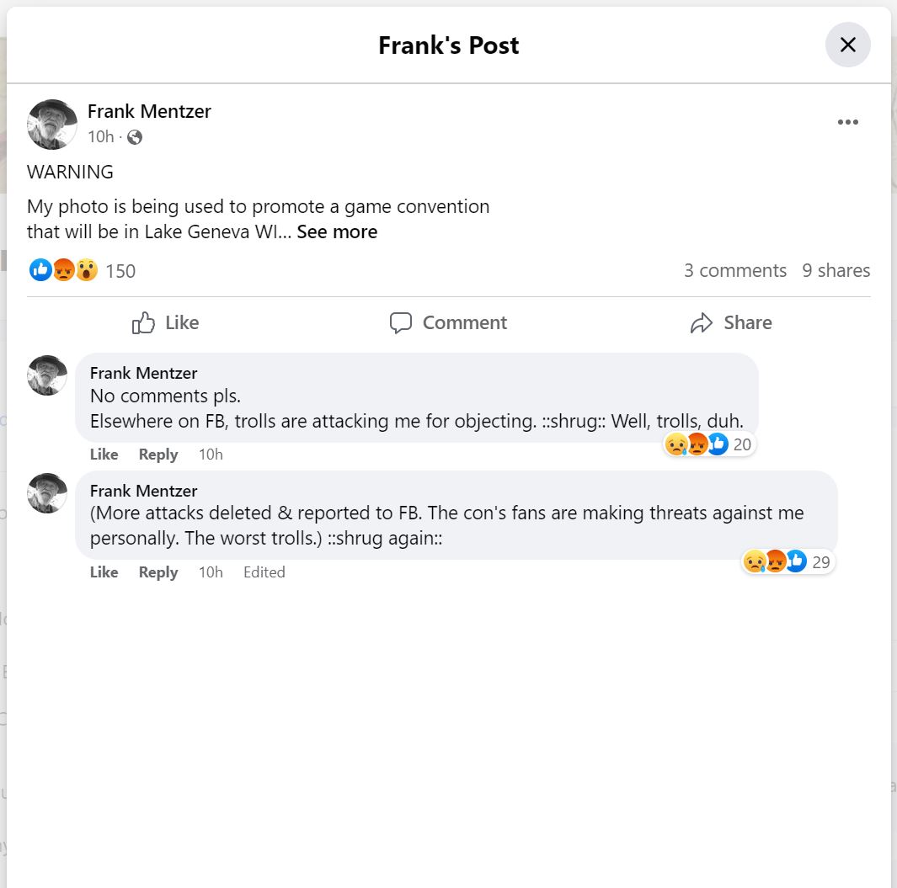897x888 pixels.
Task: View the 150 reactions count
Action: (120, 271)
